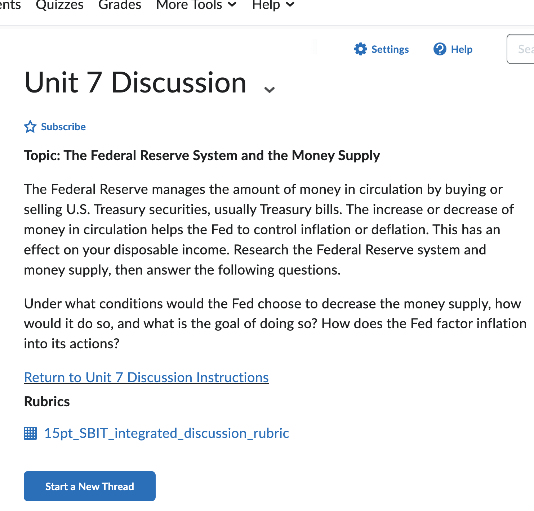The image size is (534, 511).
Task: Select the Settings label beside the gear
Action: [x=390, y=49]
